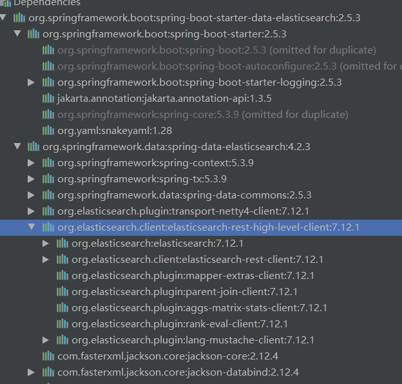This screenshot has width=402, height=384.
Task: Select lang-mustache-client:7.12.1 text
Action: [193, 340]
